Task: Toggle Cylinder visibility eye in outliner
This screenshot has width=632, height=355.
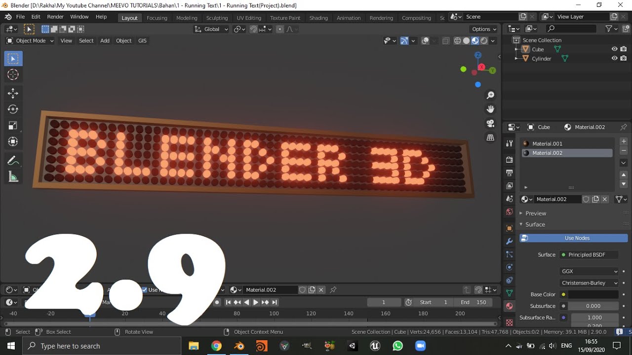Action: 614,58
